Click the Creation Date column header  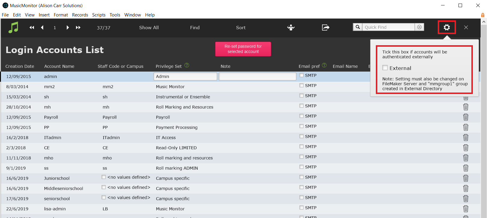coord(20,66)
